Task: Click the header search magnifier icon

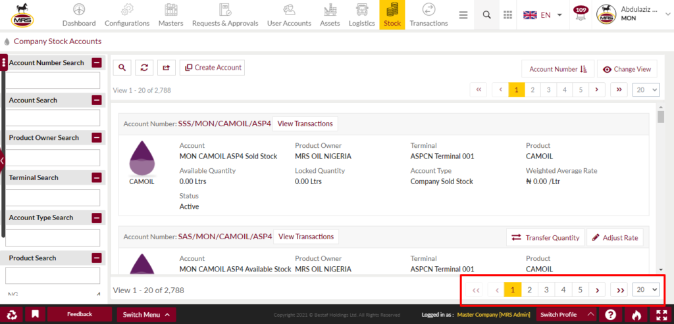Action: click(486, 15)
